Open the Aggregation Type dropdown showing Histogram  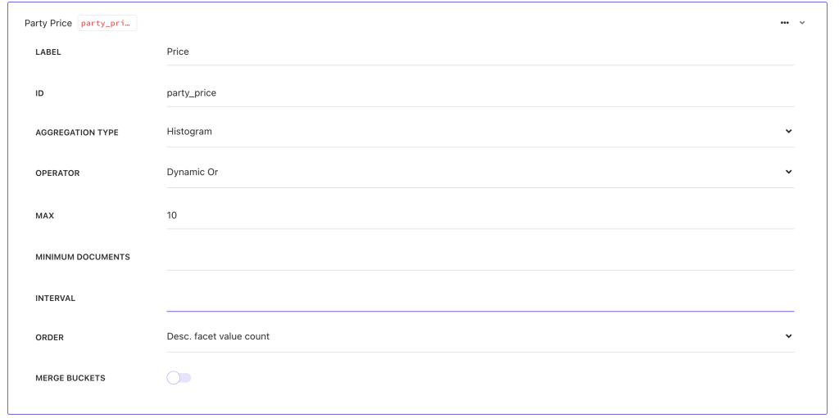coord(479,132)
